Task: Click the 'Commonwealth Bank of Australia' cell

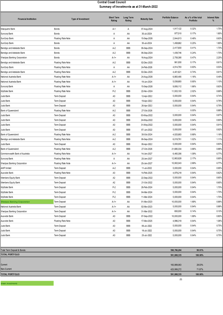Action: tap(15, 154)
